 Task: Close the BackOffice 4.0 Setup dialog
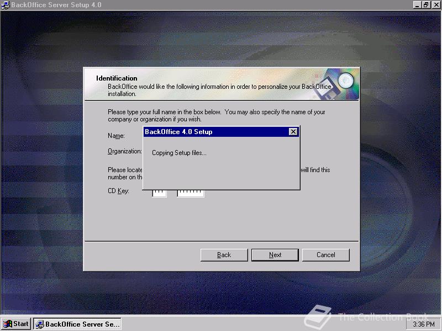pos(293,131)
